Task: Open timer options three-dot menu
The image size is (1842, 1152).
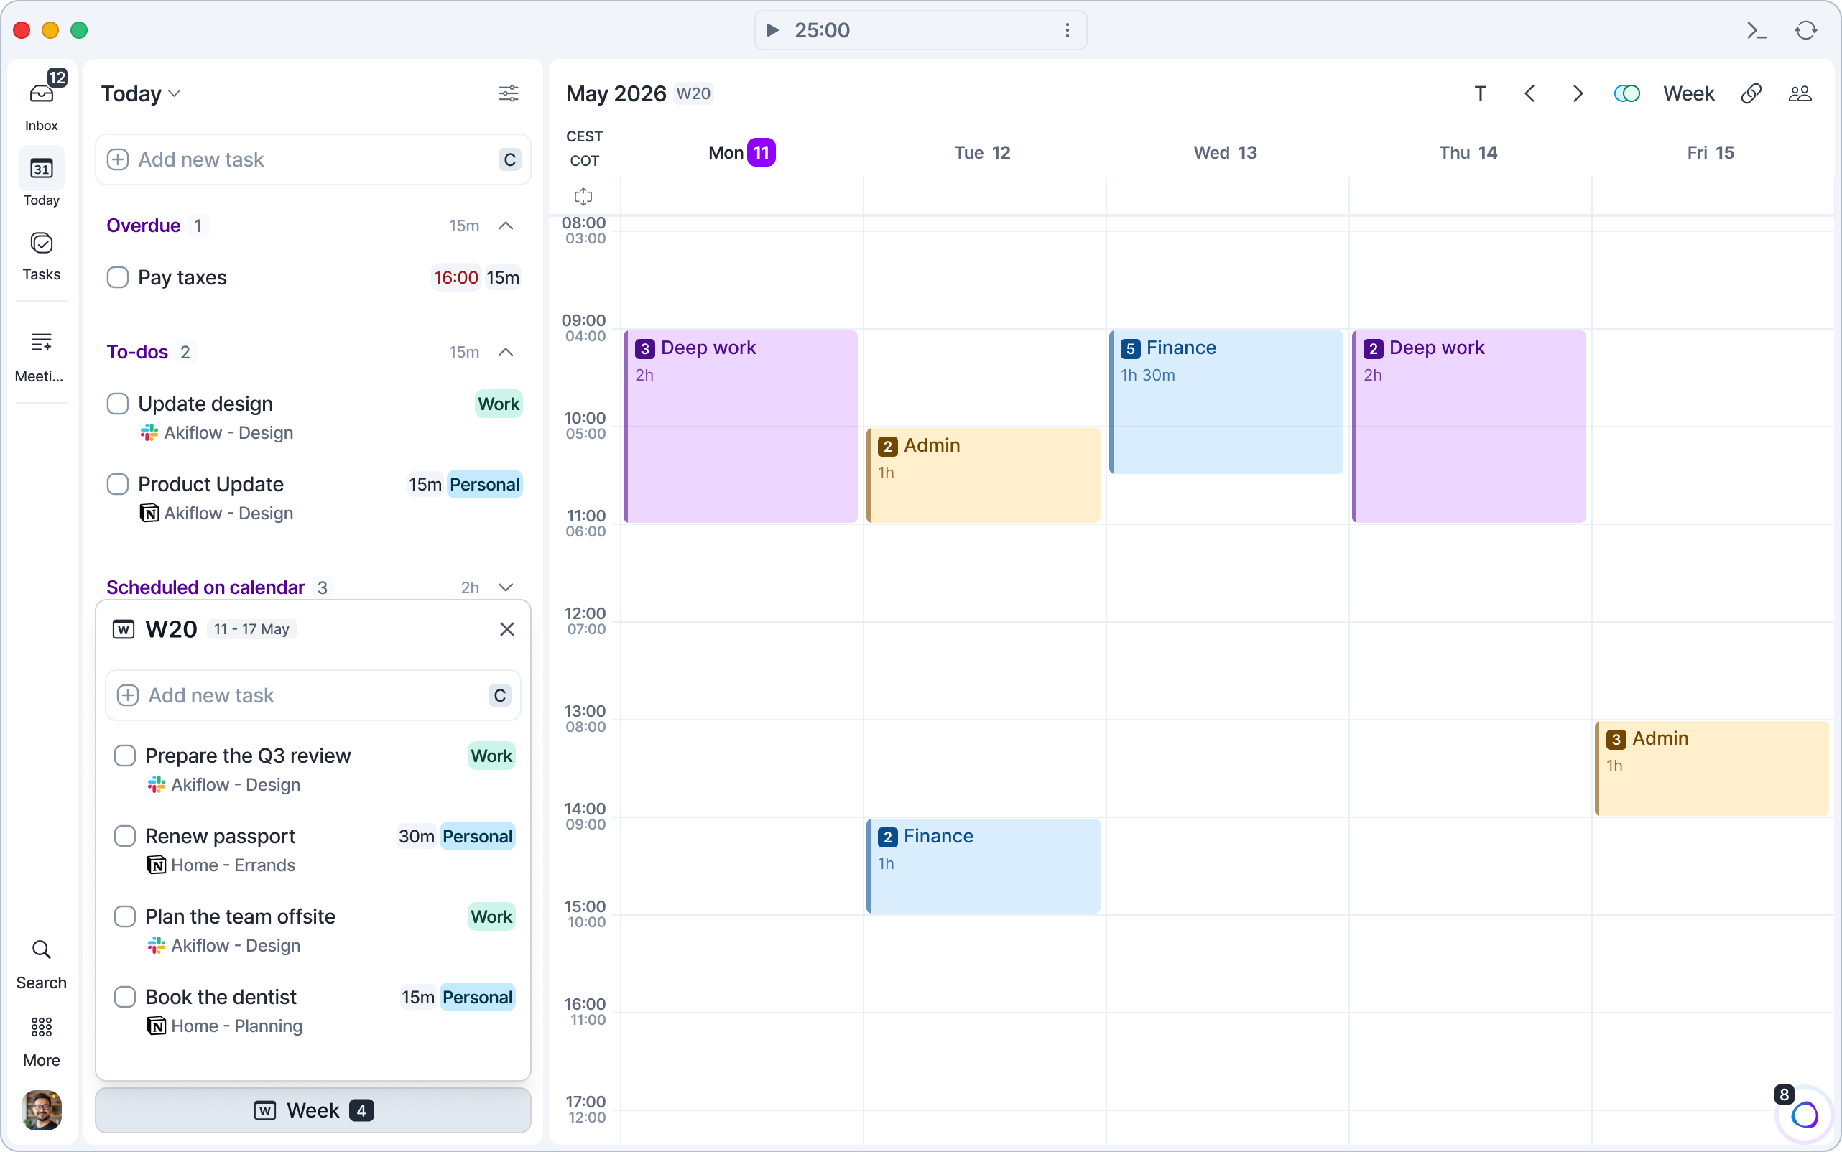Action: click(x=1067, y=29)
